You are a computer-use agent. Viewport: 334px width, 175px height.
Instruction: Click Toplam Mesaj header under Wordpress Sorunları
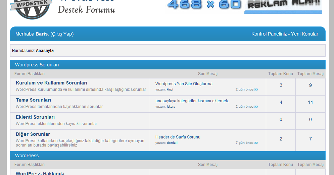pos(311,74)
